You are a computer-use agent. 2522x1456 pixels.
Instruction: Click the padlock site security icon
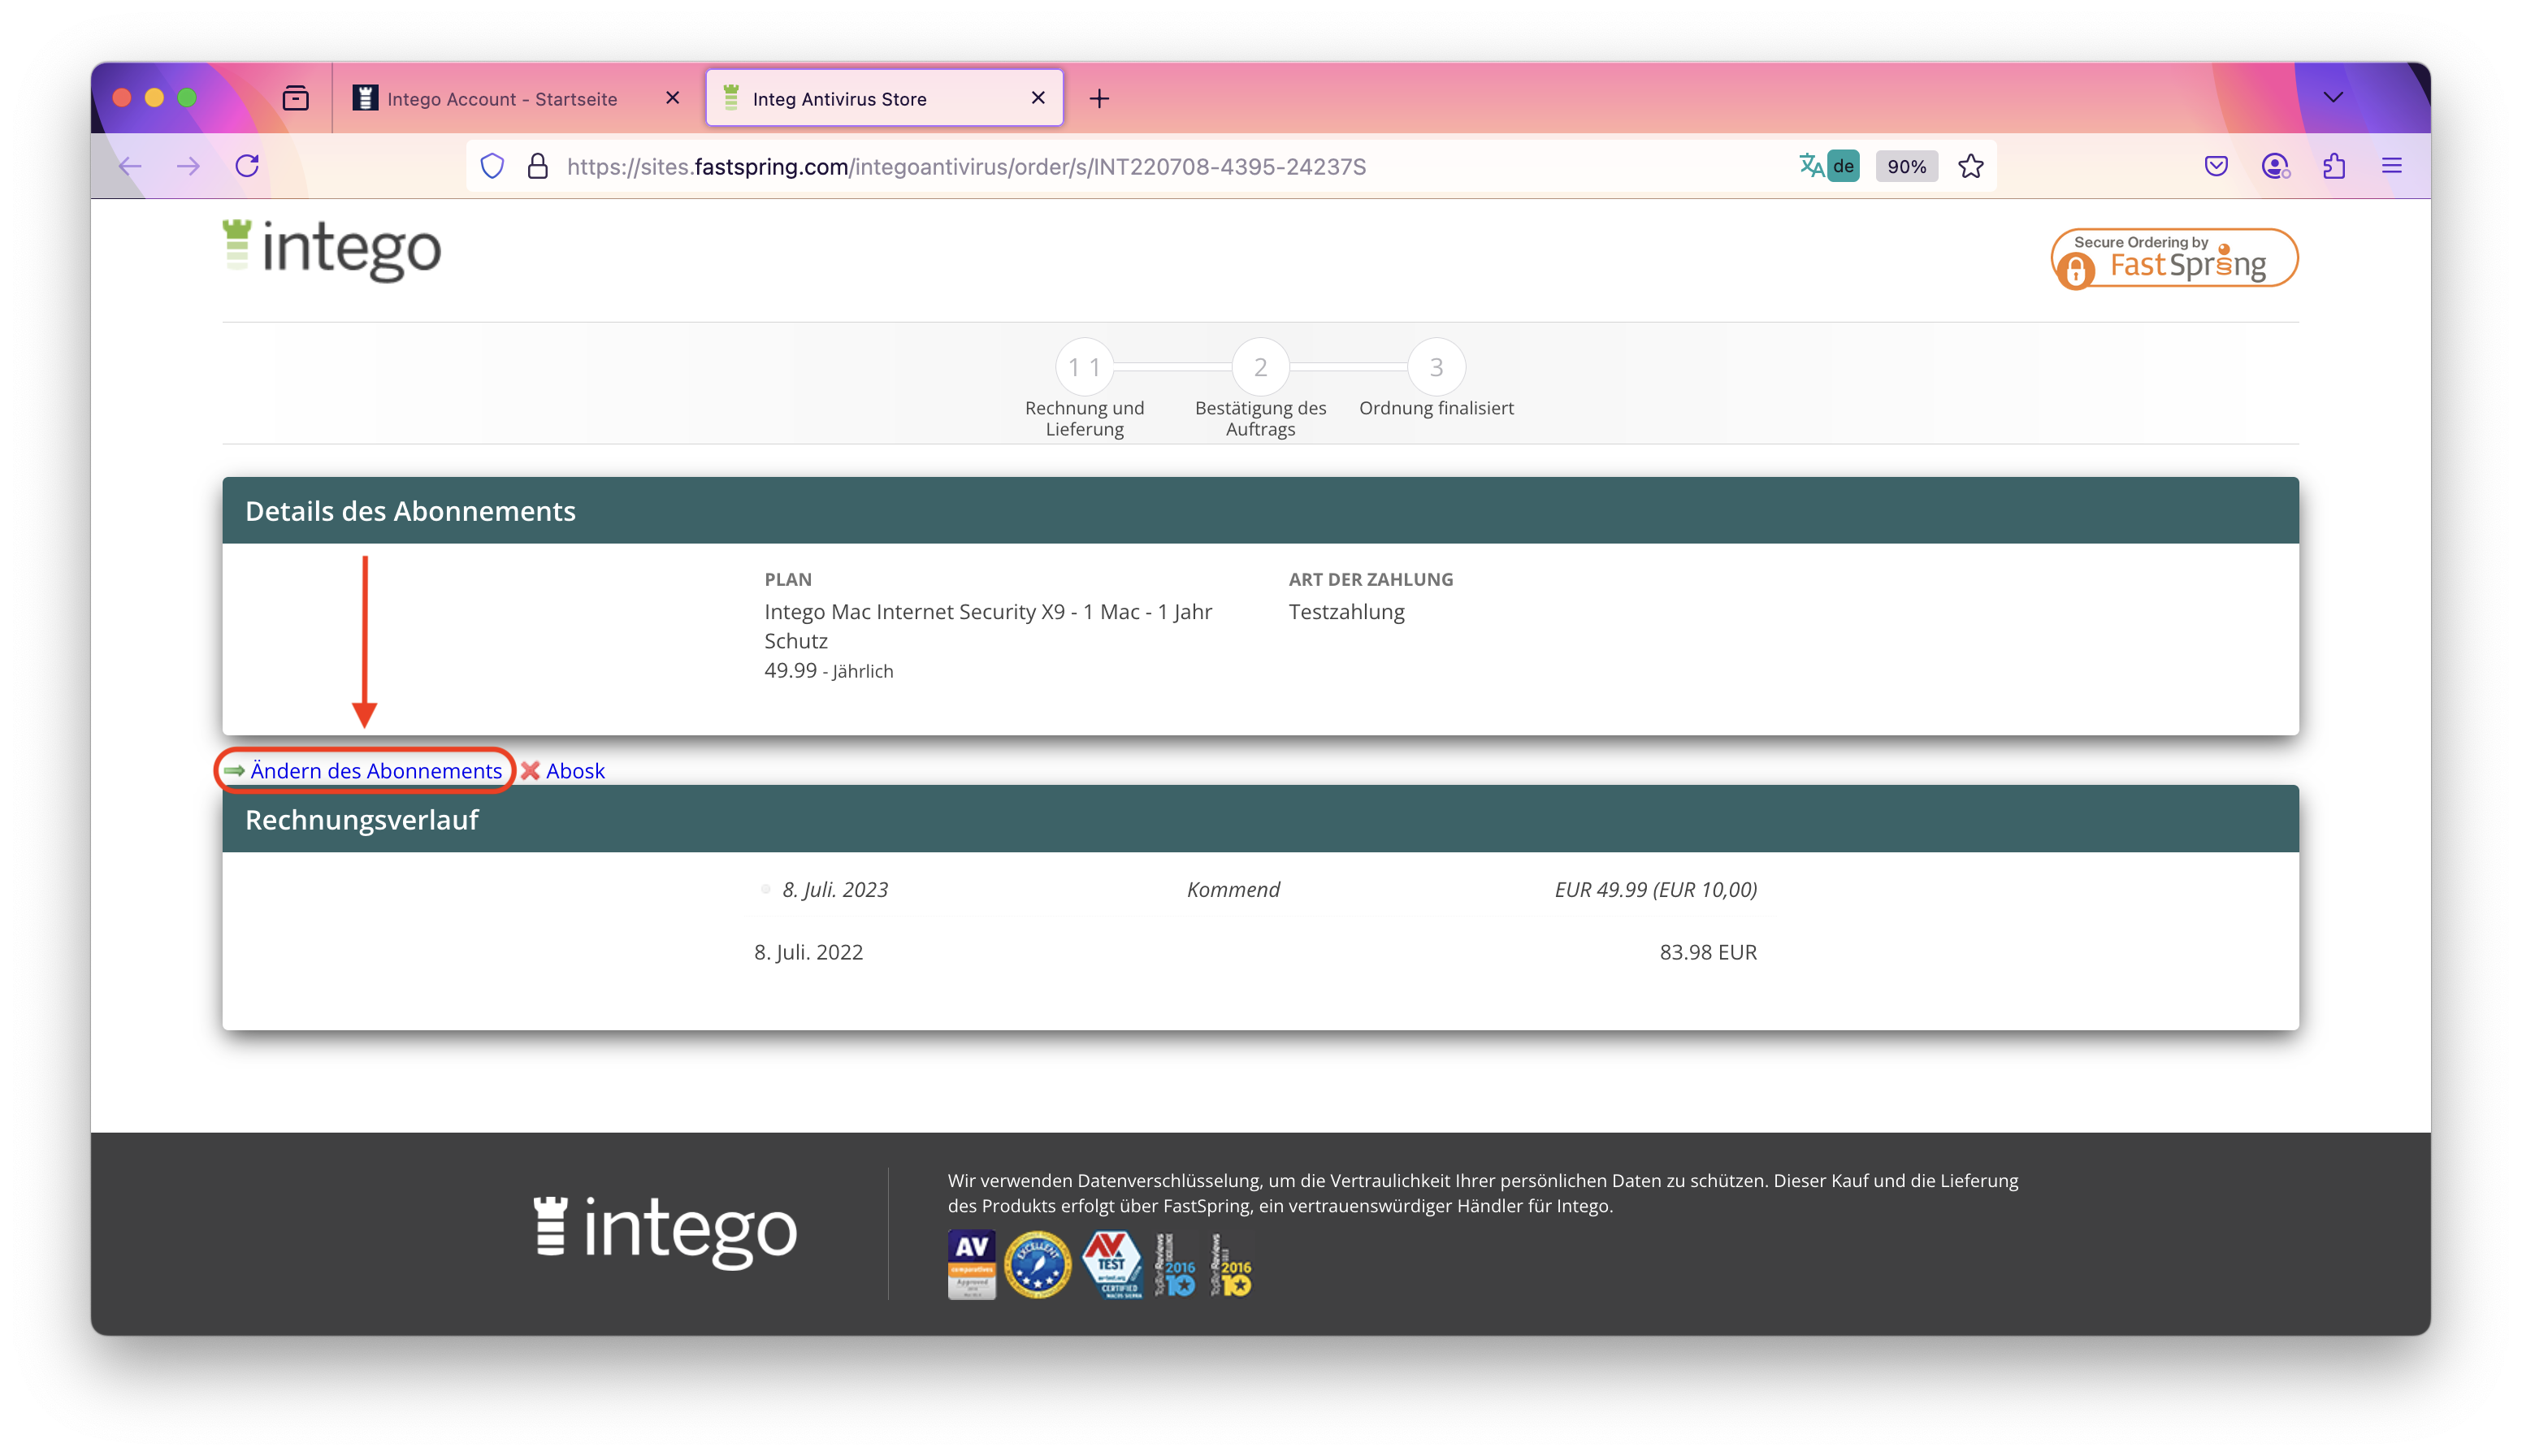(x=538, y=166)
